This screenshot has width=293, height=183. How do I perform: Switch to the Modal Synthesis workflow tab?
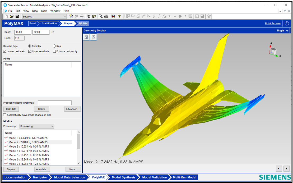coord(123,177)
